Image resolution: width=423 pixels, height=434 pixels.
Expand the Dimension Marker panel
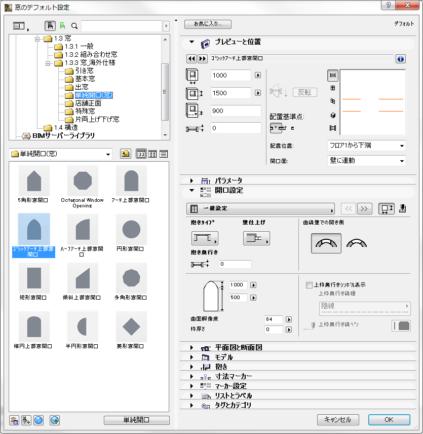(x=191, y=376)
